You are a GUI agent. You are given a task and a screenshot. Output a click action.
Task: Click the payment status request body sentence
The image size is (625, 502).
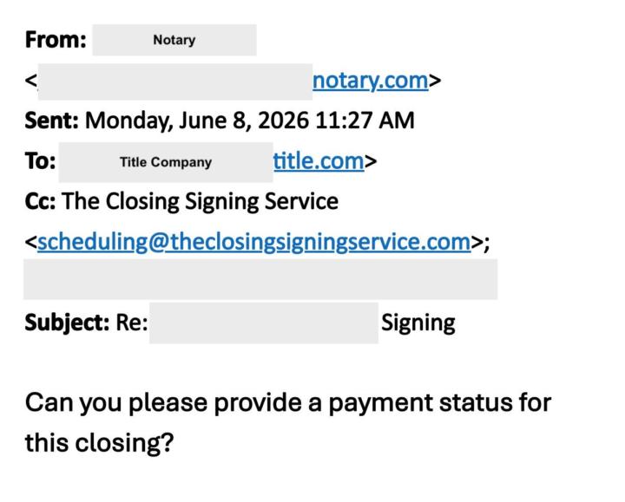click(288, 422)
